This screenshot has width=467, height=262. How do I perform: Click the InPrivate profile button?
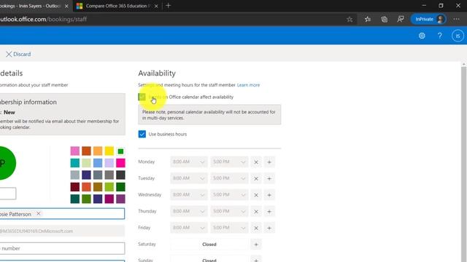[428, 20]
